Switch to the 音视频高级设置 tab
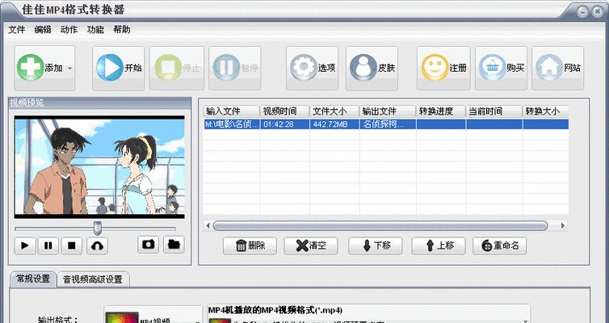This screenshot has height=323, width=609. pos(93,279)
